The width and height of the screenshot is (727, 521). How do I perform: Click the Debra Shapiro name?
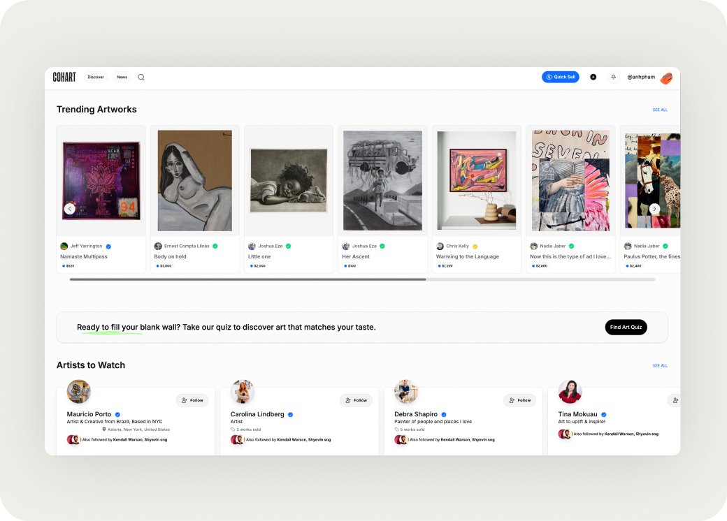click(x=416, y=414)
